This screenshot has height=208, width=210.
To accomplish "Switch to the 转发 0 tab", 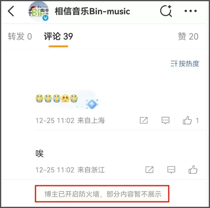I will (x=20, y=36).
